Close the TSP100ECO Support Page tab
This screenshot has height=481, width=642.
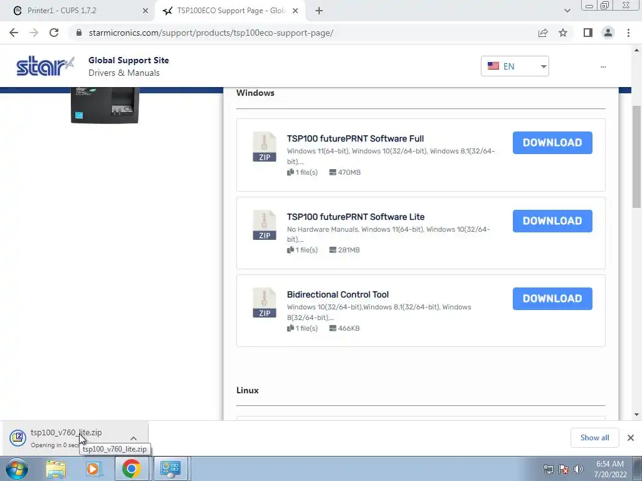[295, 11]
